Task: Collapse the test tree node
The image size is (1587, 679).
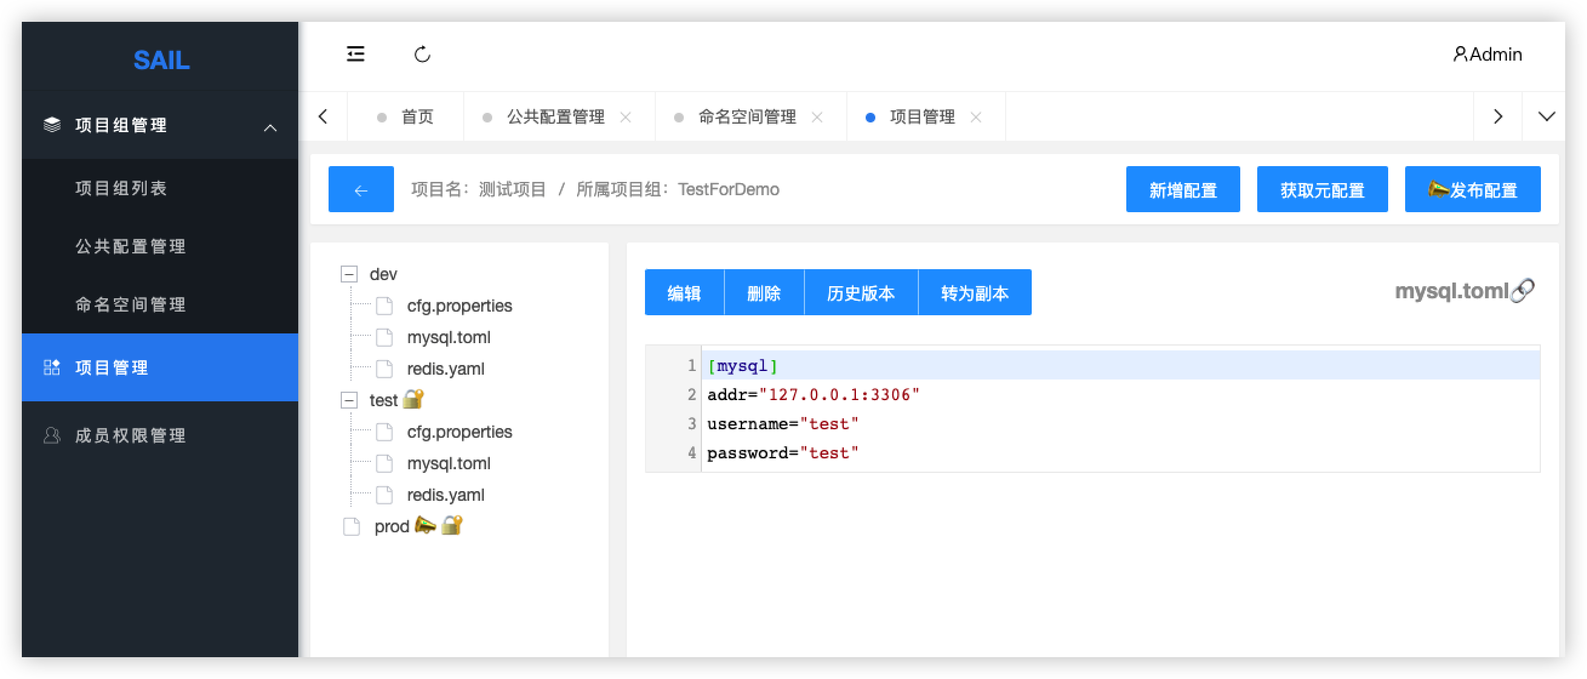Action: coord(349,400)
